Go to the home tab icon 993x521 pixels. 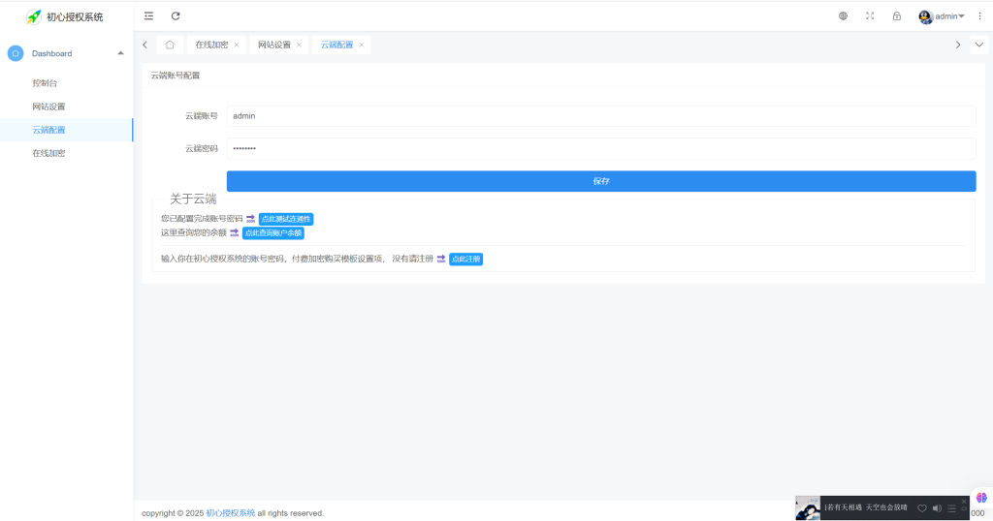coord(170,45)
